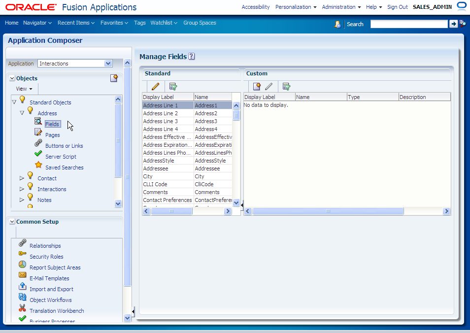Click scroll down arrow of Standard fields list
Image resolution: width=470 pixels, height=333 pixels.
coord(236,203)
